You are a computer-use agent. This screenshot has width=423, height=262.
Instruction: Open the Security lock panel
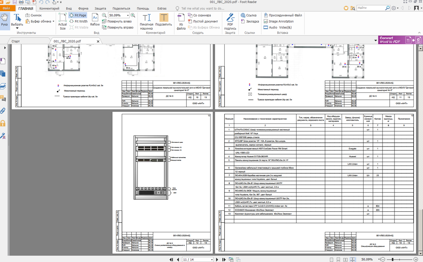pyautogui.click(x=3, y=123)
